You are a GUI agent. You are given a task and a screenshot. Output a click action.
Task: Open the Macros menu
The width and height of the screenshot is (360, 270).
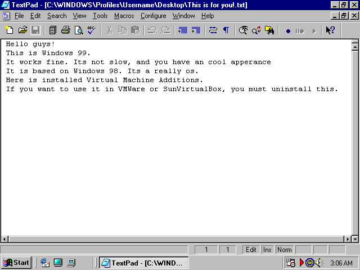(x=124, y=16)
